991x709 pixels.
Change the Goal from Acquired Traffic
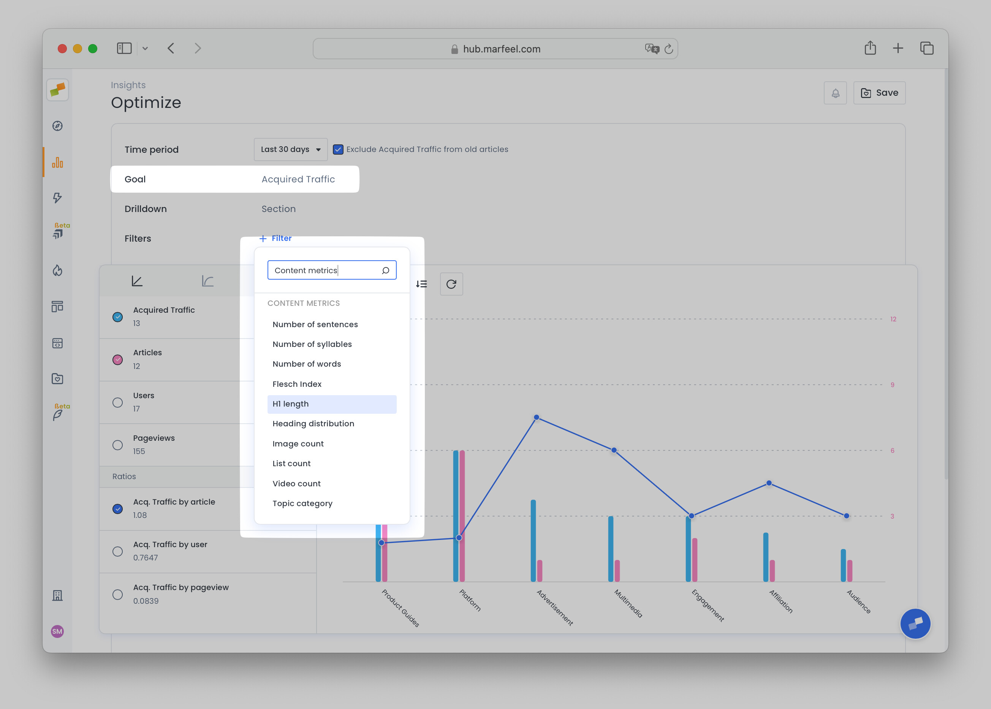(298, 179)
